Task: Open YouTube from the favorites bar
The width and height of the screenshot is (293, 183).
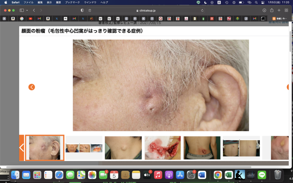Action: click(31, 18)
